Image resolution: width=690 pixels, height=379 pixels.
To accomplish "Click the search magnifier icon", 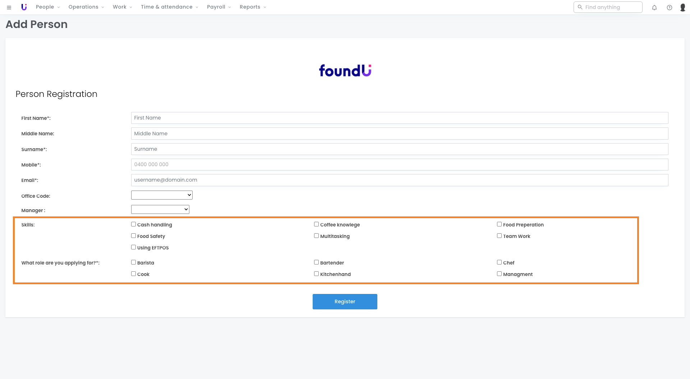I will tap(580, 7).
